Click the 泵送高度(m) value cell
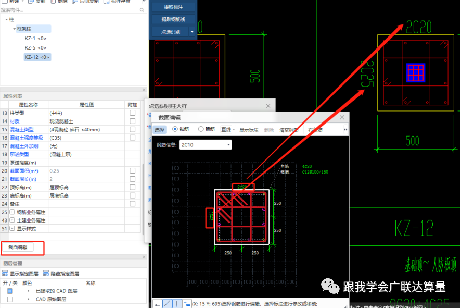Viewport: 461px width, 308px height. 86,163
